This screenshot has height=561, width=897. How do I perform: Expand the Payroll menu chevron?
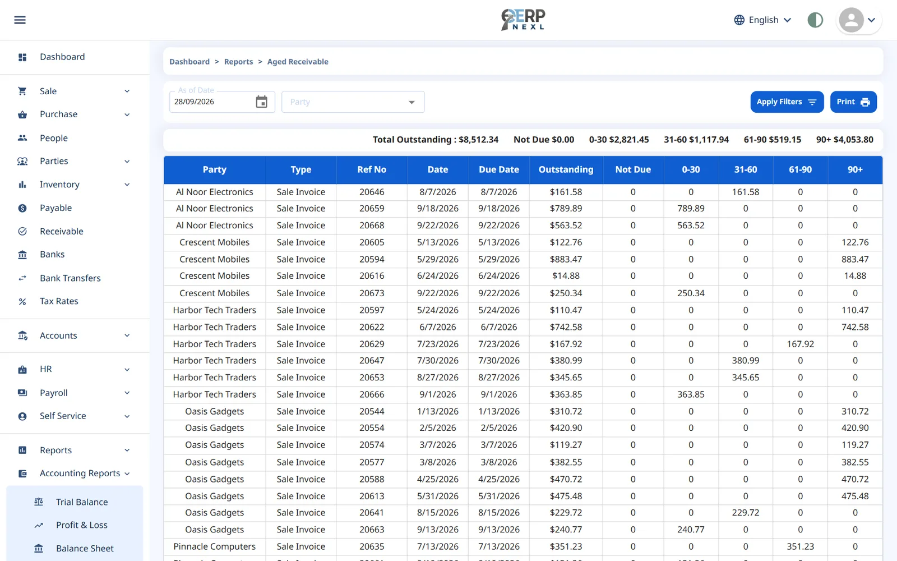tap(127, 393)
